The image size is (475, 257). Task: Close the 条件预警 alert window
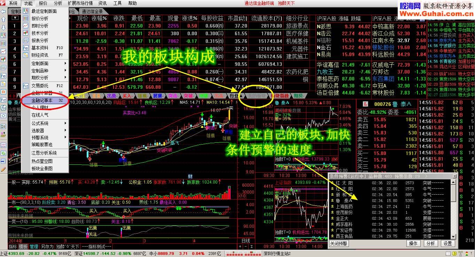[x=454, y=176]
